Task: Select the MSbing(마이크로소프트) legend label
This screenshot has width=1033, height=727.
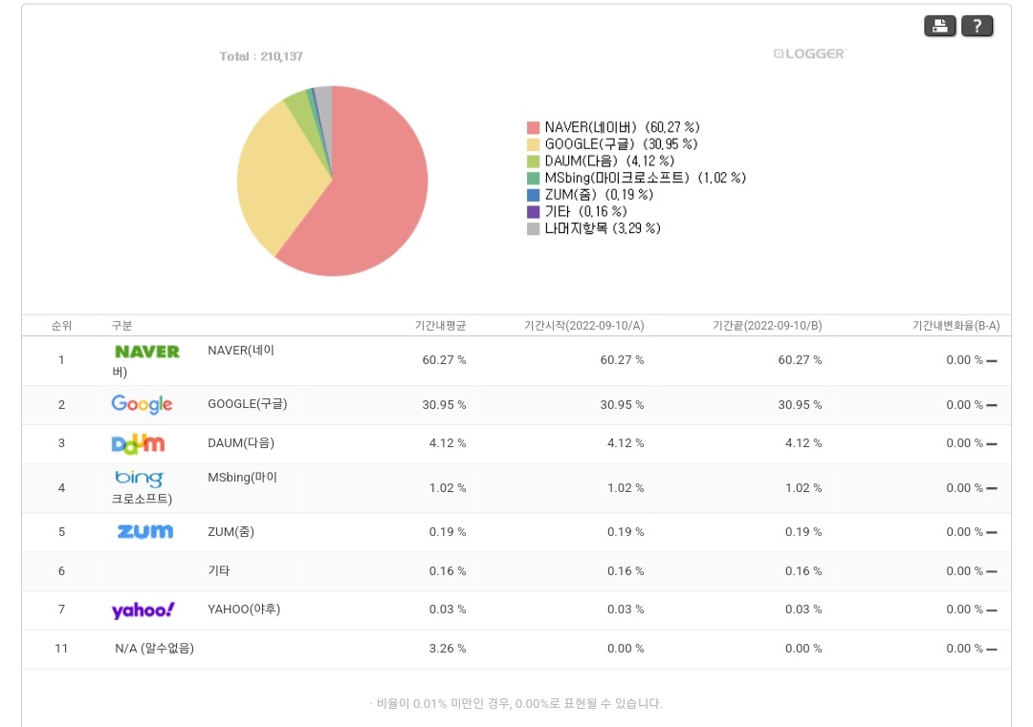Action: (x=645, y=179)
